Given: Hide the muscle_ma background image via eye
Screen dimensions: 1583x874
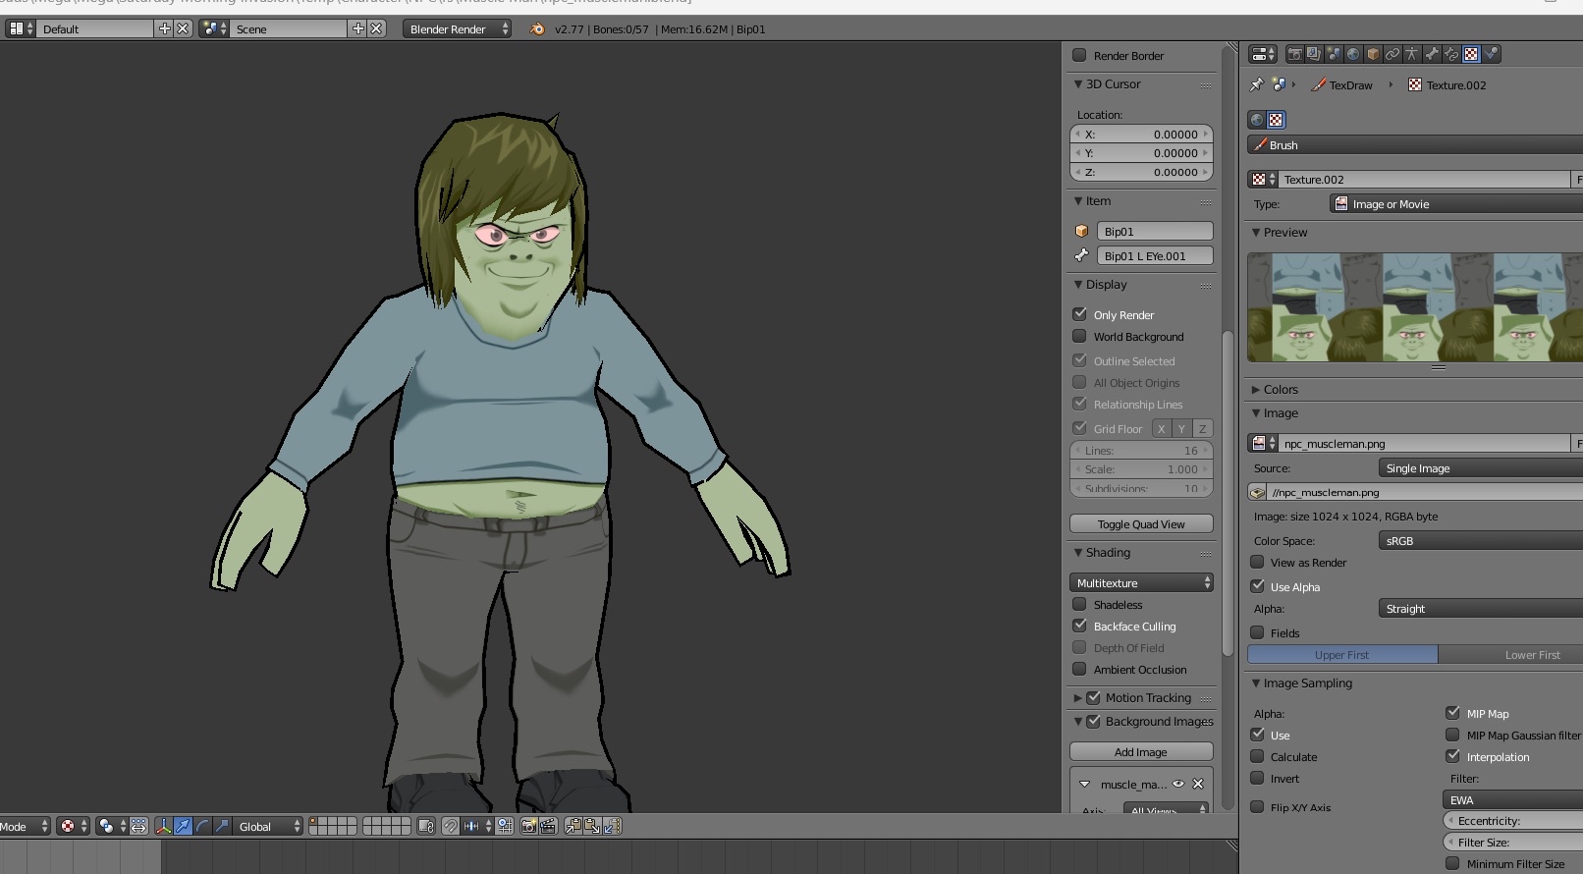Looking at the screenshot, I should (1178, 784).
